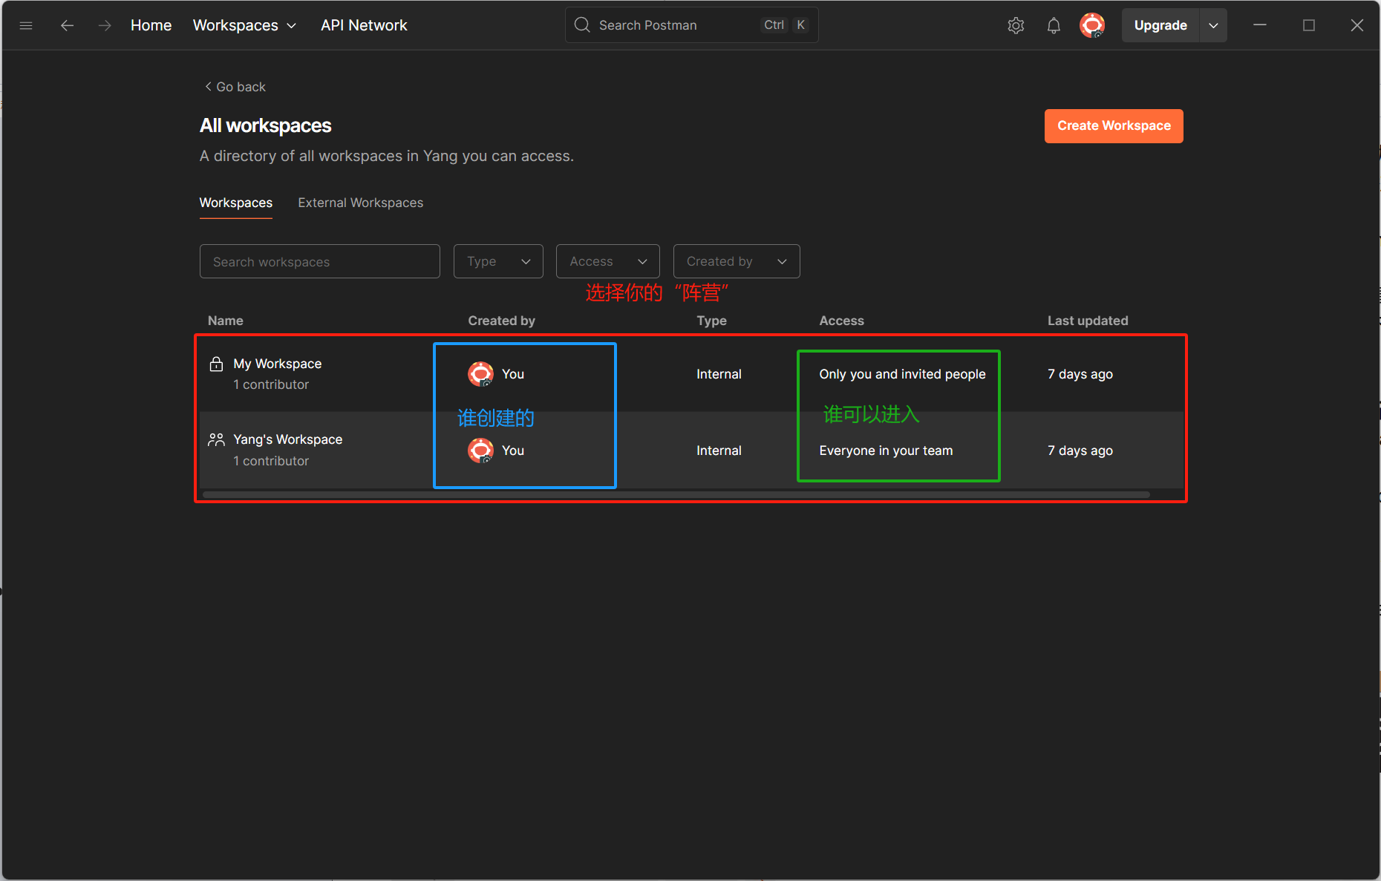Click Create Workspace button
Viewport: 1381px width, 881px height.
[x=1114, y=126]
